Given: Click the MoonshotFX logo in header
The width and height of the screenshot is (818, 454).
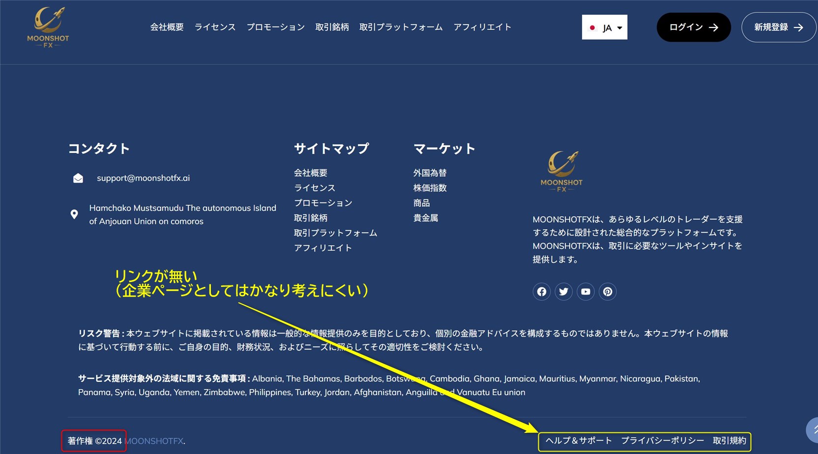Looking at the screenshot, I should coord(48,28).
